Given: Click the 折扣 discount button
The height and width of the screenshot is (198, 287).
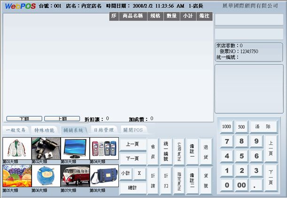Looking at the screenshot, I should pos(166,181).
